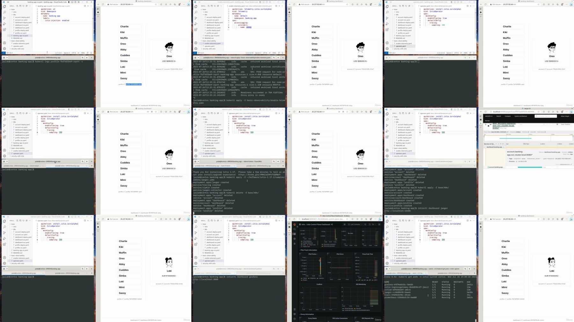Collapse the Pilot Push Information row in Grafana
Image resolution: width=574 pixels, height=322 pixels.
tap(309, 250)
